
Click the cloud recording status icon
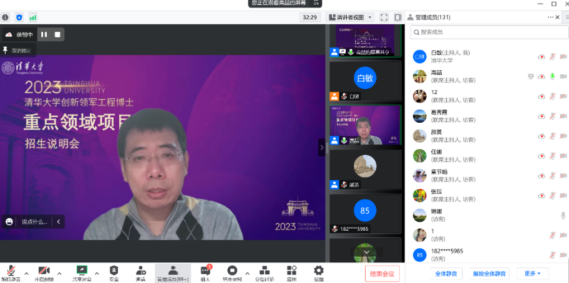click(x=9, y=34)
